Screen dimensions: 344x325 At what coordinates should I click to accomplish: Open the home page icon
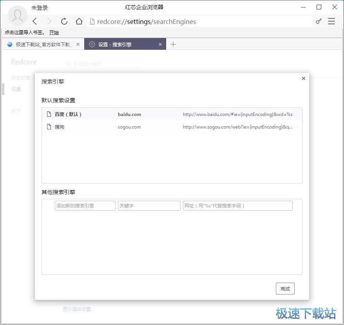point(79,21)
